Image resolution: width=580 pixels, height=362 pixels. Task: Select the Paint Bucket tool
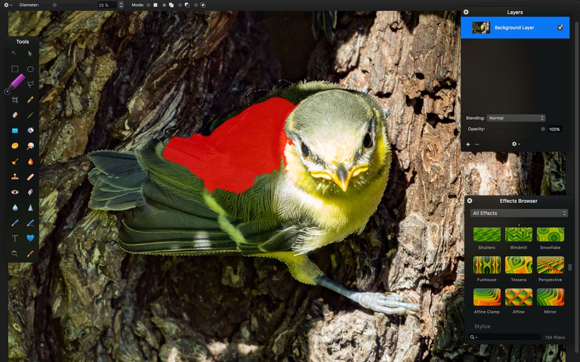[x=30, y=130]
